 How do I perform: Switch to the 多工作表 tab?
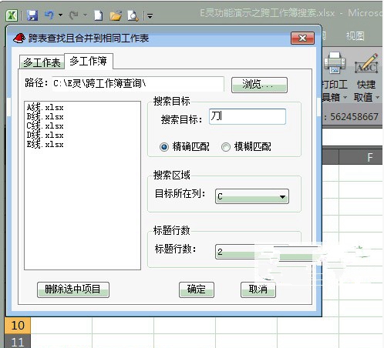tap(42, 62)
